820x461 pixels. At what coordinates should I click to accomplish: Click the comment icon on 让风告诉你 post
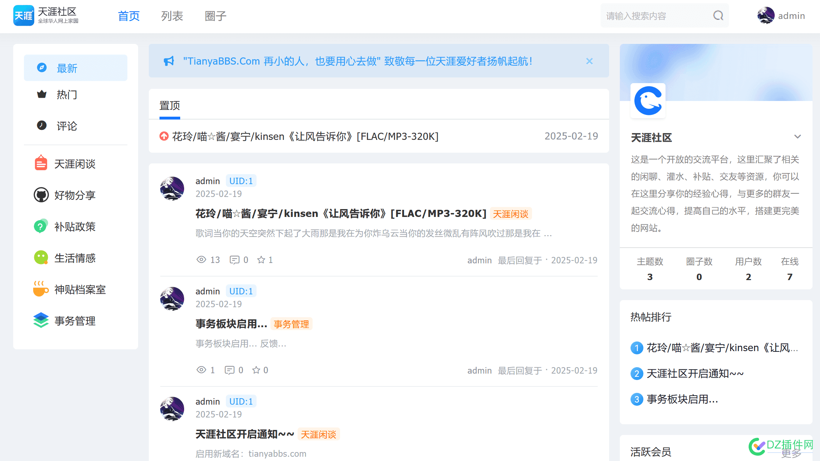(234, 260)
